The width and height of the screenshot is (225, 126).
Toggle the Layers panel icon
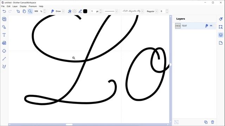[x=221, y=35]
